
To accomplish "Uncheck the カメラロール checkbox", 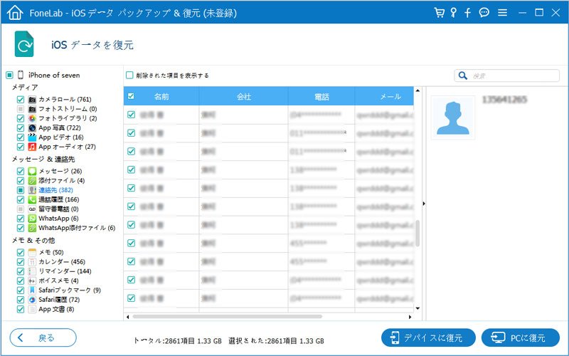I will pos(21,99).
